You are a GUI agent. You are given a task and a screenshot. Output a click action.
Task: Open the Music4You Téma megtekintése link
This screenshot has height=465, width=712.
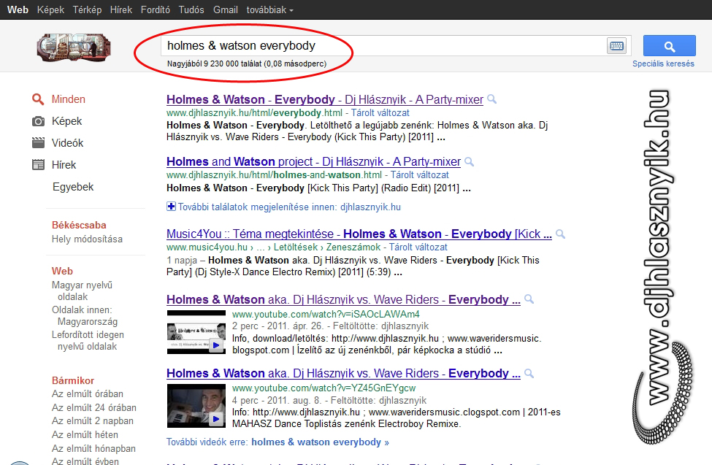point(359,234)
